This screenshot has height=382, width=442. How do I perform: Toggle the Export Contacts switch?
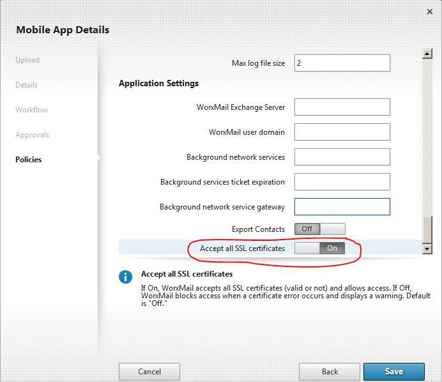tap(319, 229)
